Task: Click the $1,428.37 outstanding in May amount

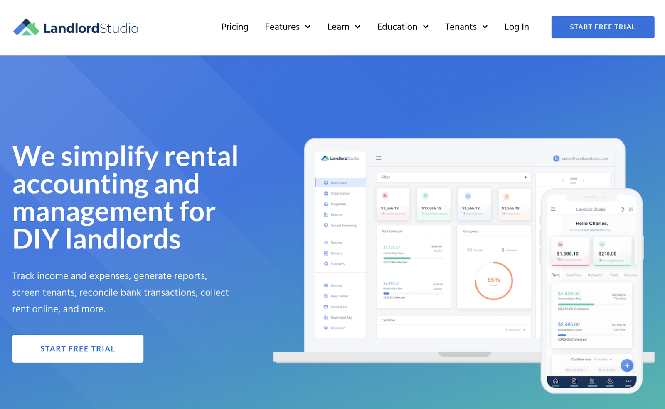Action: click(x=392, y=248)
